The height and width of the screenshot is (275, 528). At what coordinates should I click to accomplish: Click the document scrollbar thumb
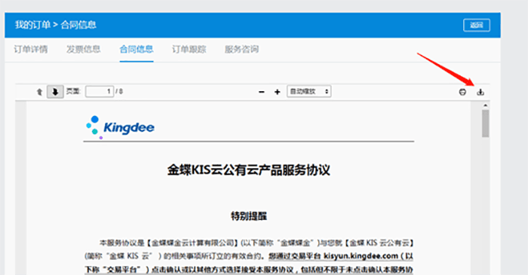(485, 124)
